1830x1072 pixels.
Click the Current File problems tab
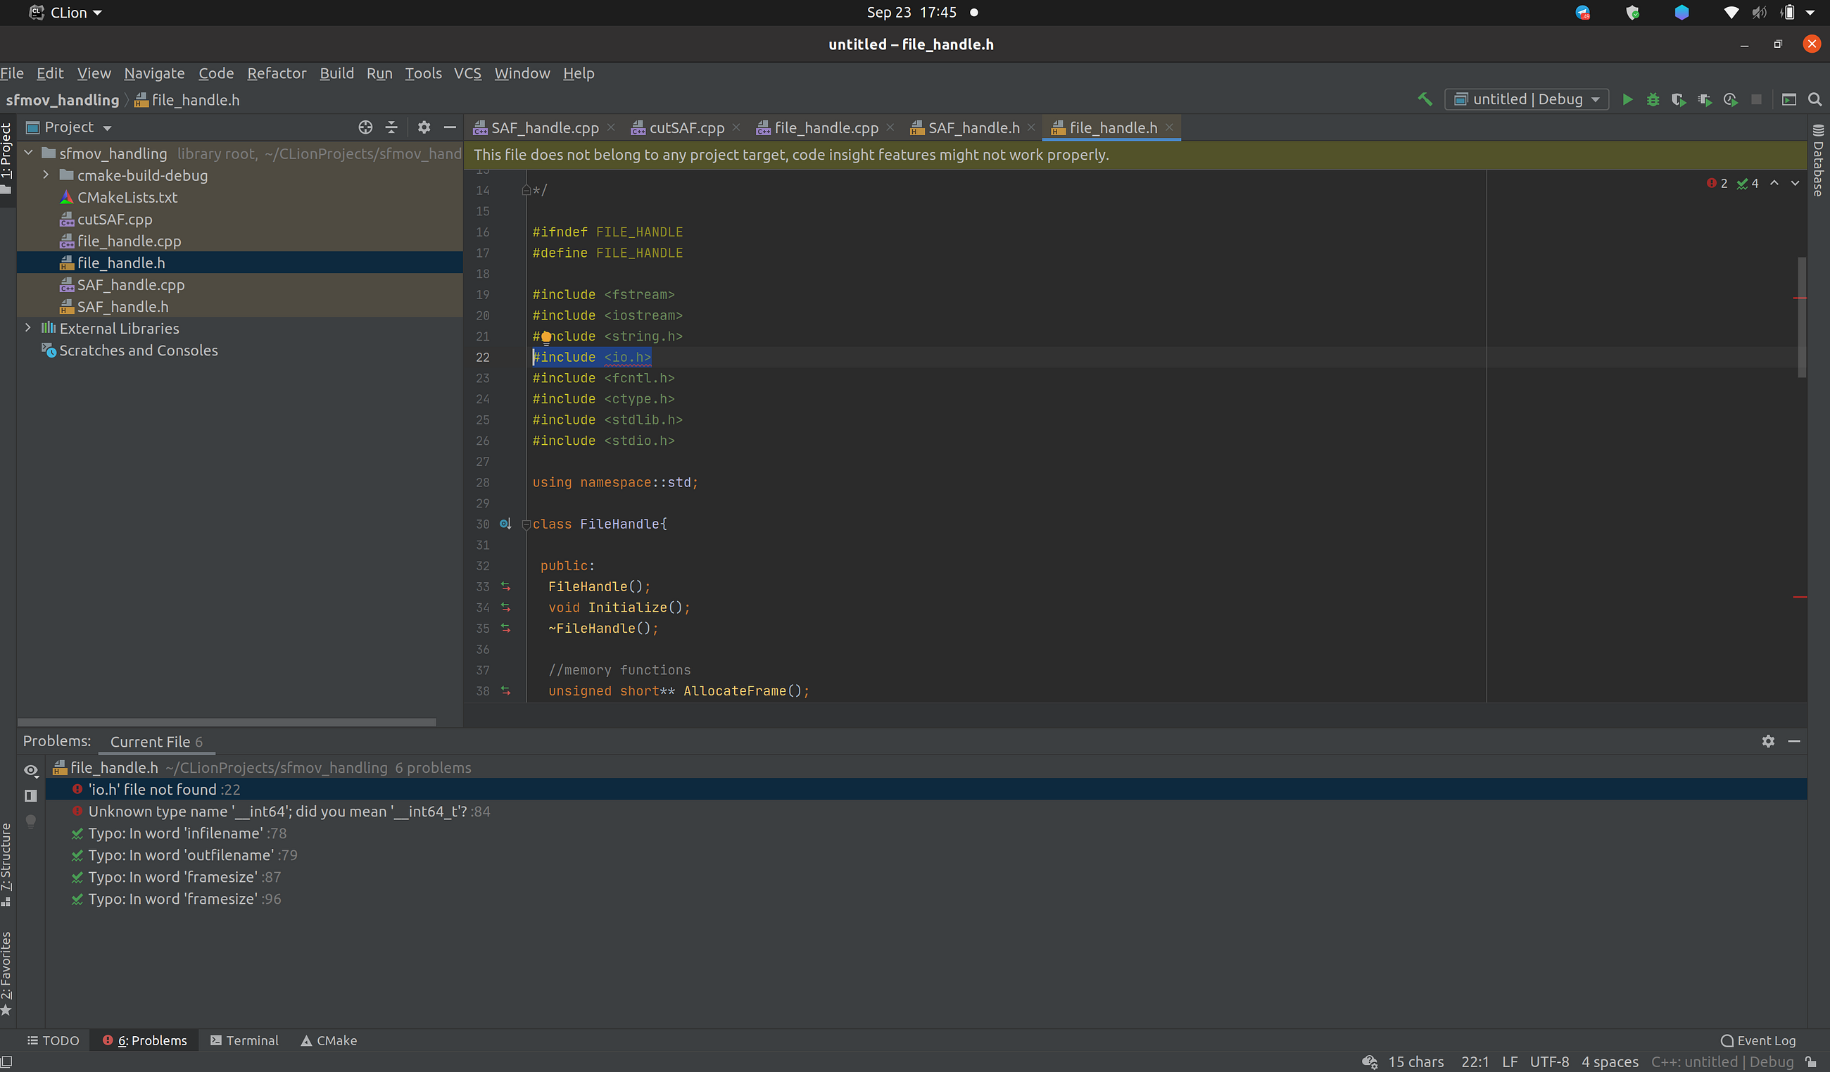click(156, 742)
